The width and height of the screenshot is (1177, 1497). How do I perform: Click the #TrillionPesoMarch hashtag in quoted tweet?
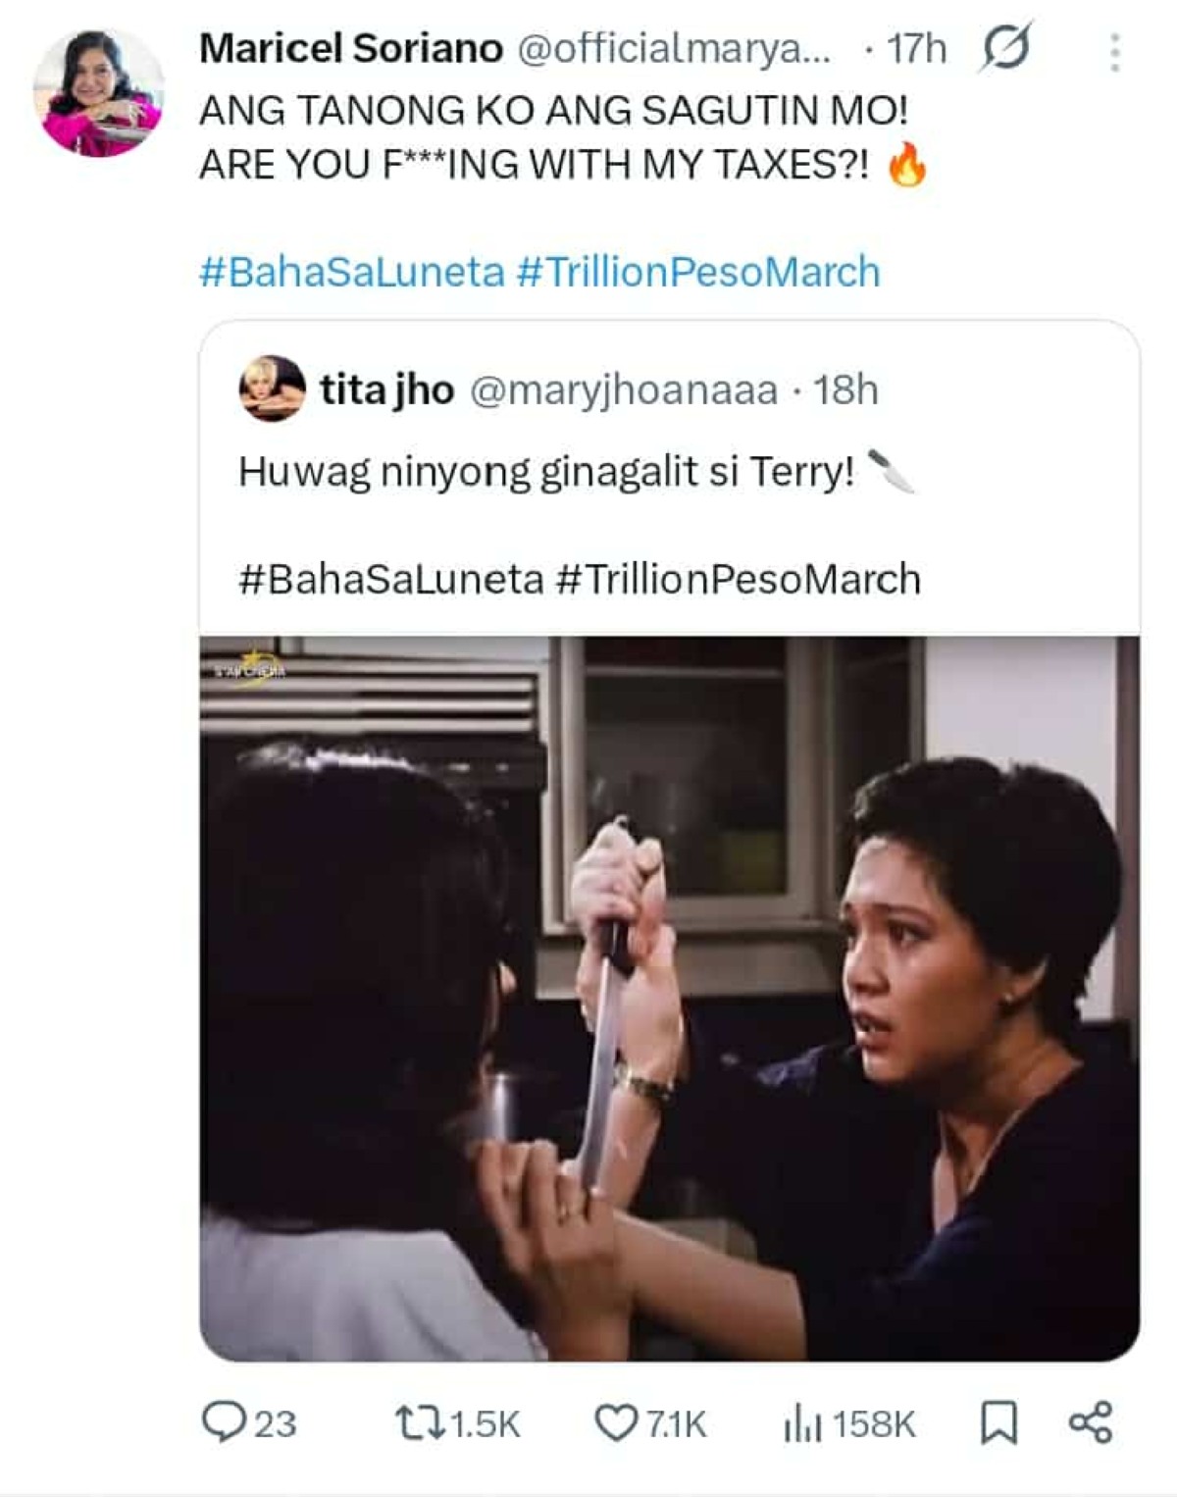738,579
